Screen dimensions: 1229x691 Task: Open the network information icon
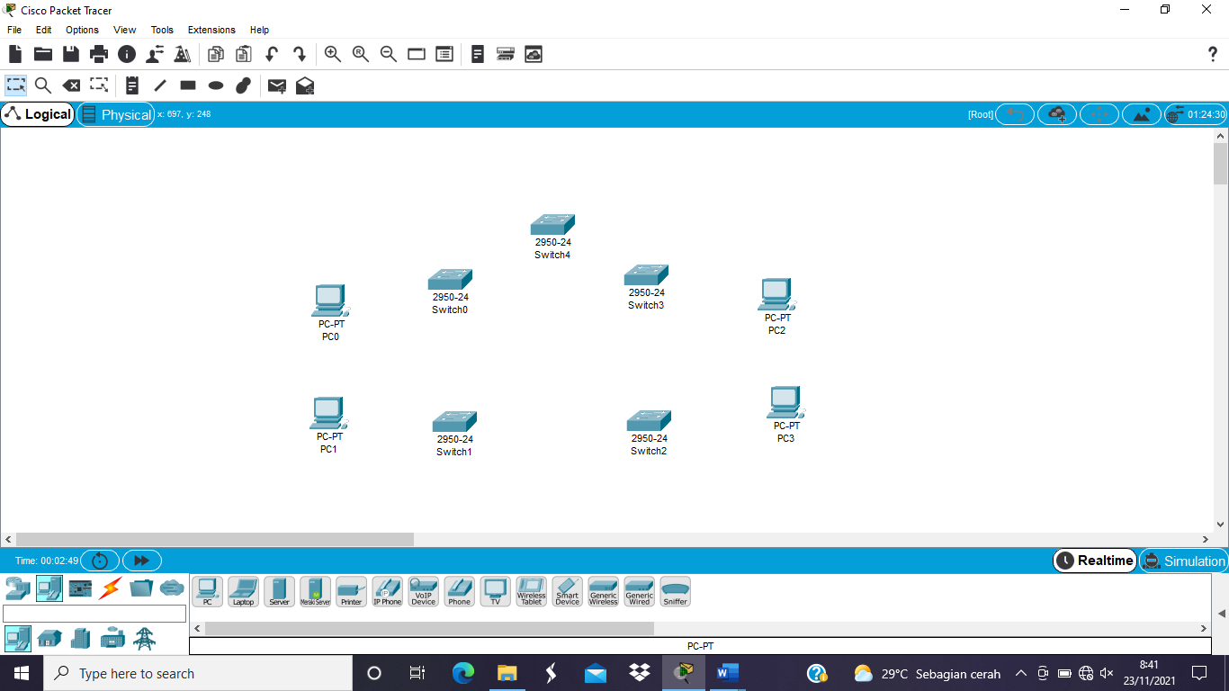pyautogui.click(x=127, y=54)
